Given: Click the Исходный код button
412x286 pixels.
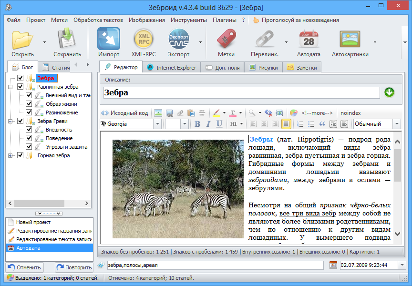Looking at the screenshot, I should pos(124,113).
